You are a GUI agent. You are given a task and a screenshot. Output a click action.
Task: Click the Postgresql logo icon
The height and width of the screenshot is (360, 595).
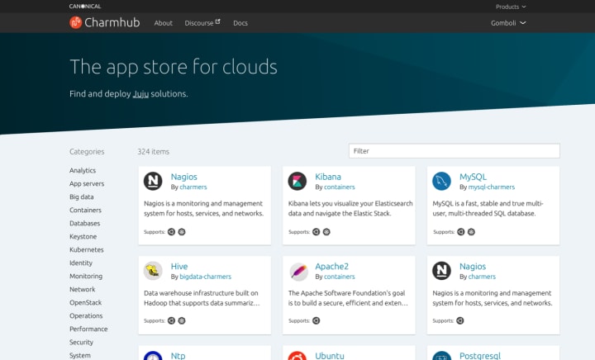(x=441, y=355)
